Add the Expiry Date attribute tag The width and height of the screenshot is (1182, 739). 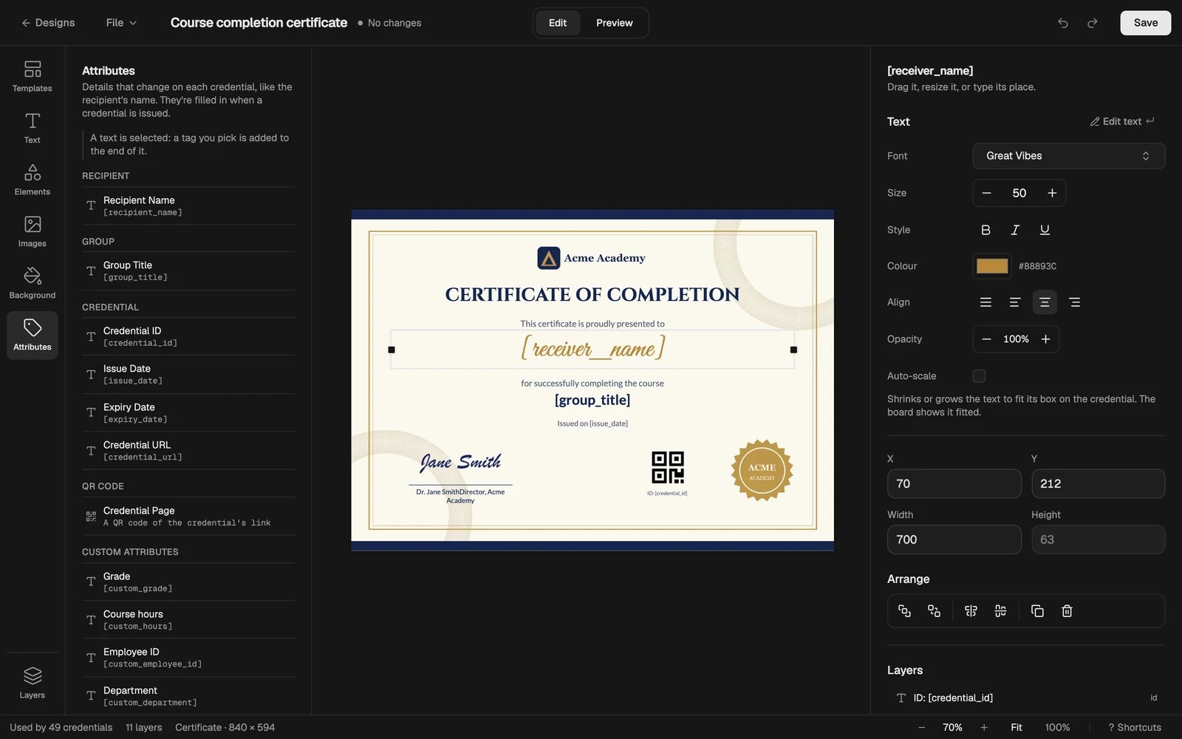[x=188, y=412]
